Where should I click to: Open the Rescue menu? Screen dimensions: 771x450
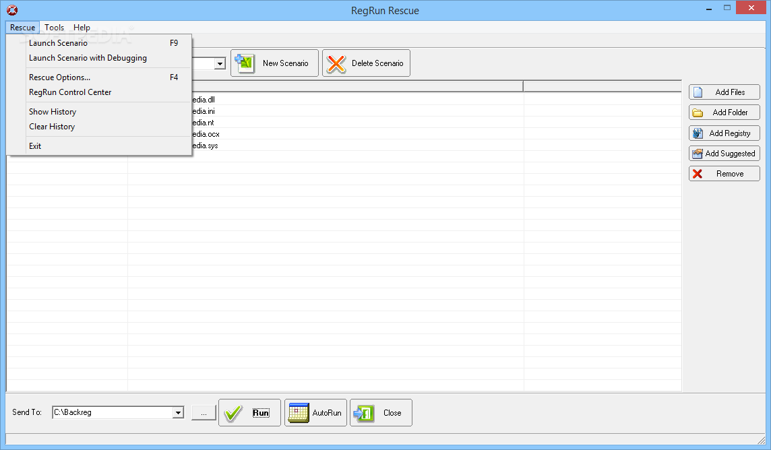(23, 28)
